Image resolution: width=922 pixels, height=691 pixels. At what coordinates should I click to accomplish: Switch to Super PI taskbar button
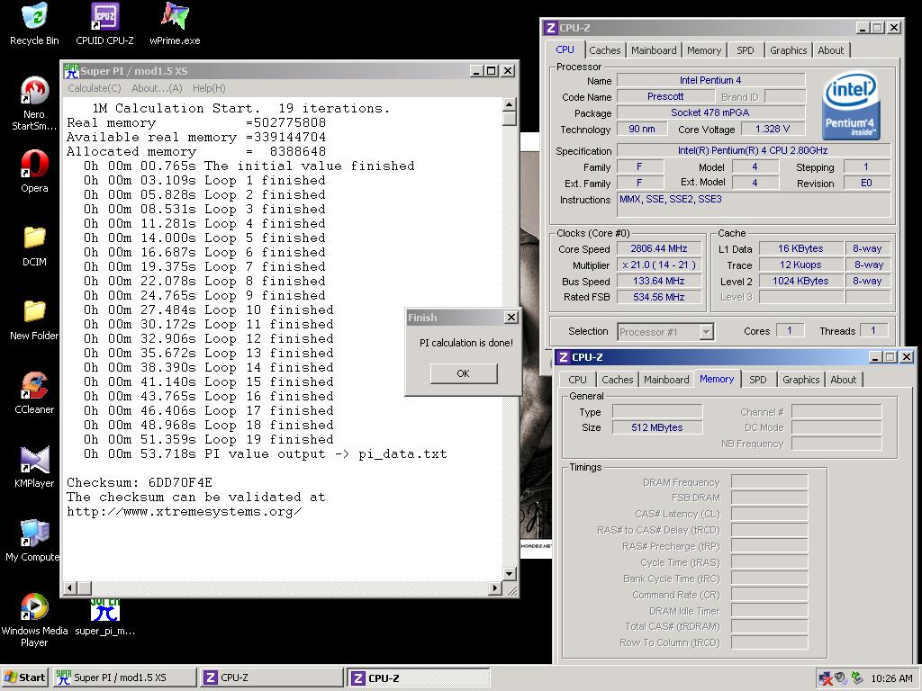click(x=124, y=678)
